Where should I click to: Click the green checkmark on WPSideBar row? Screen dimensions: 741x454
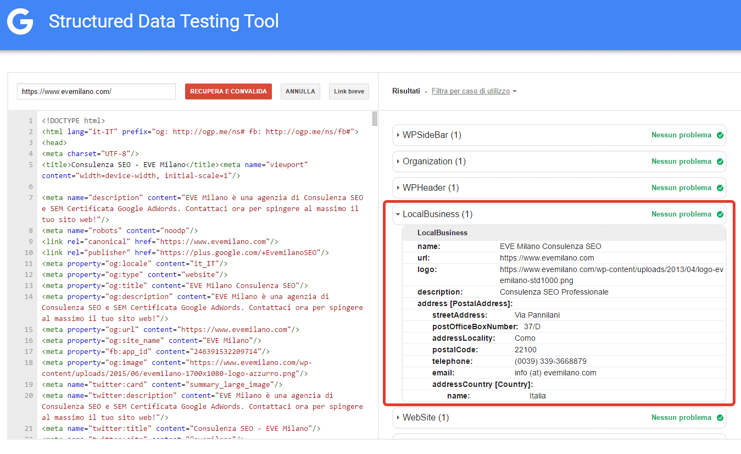click(720, 135)
